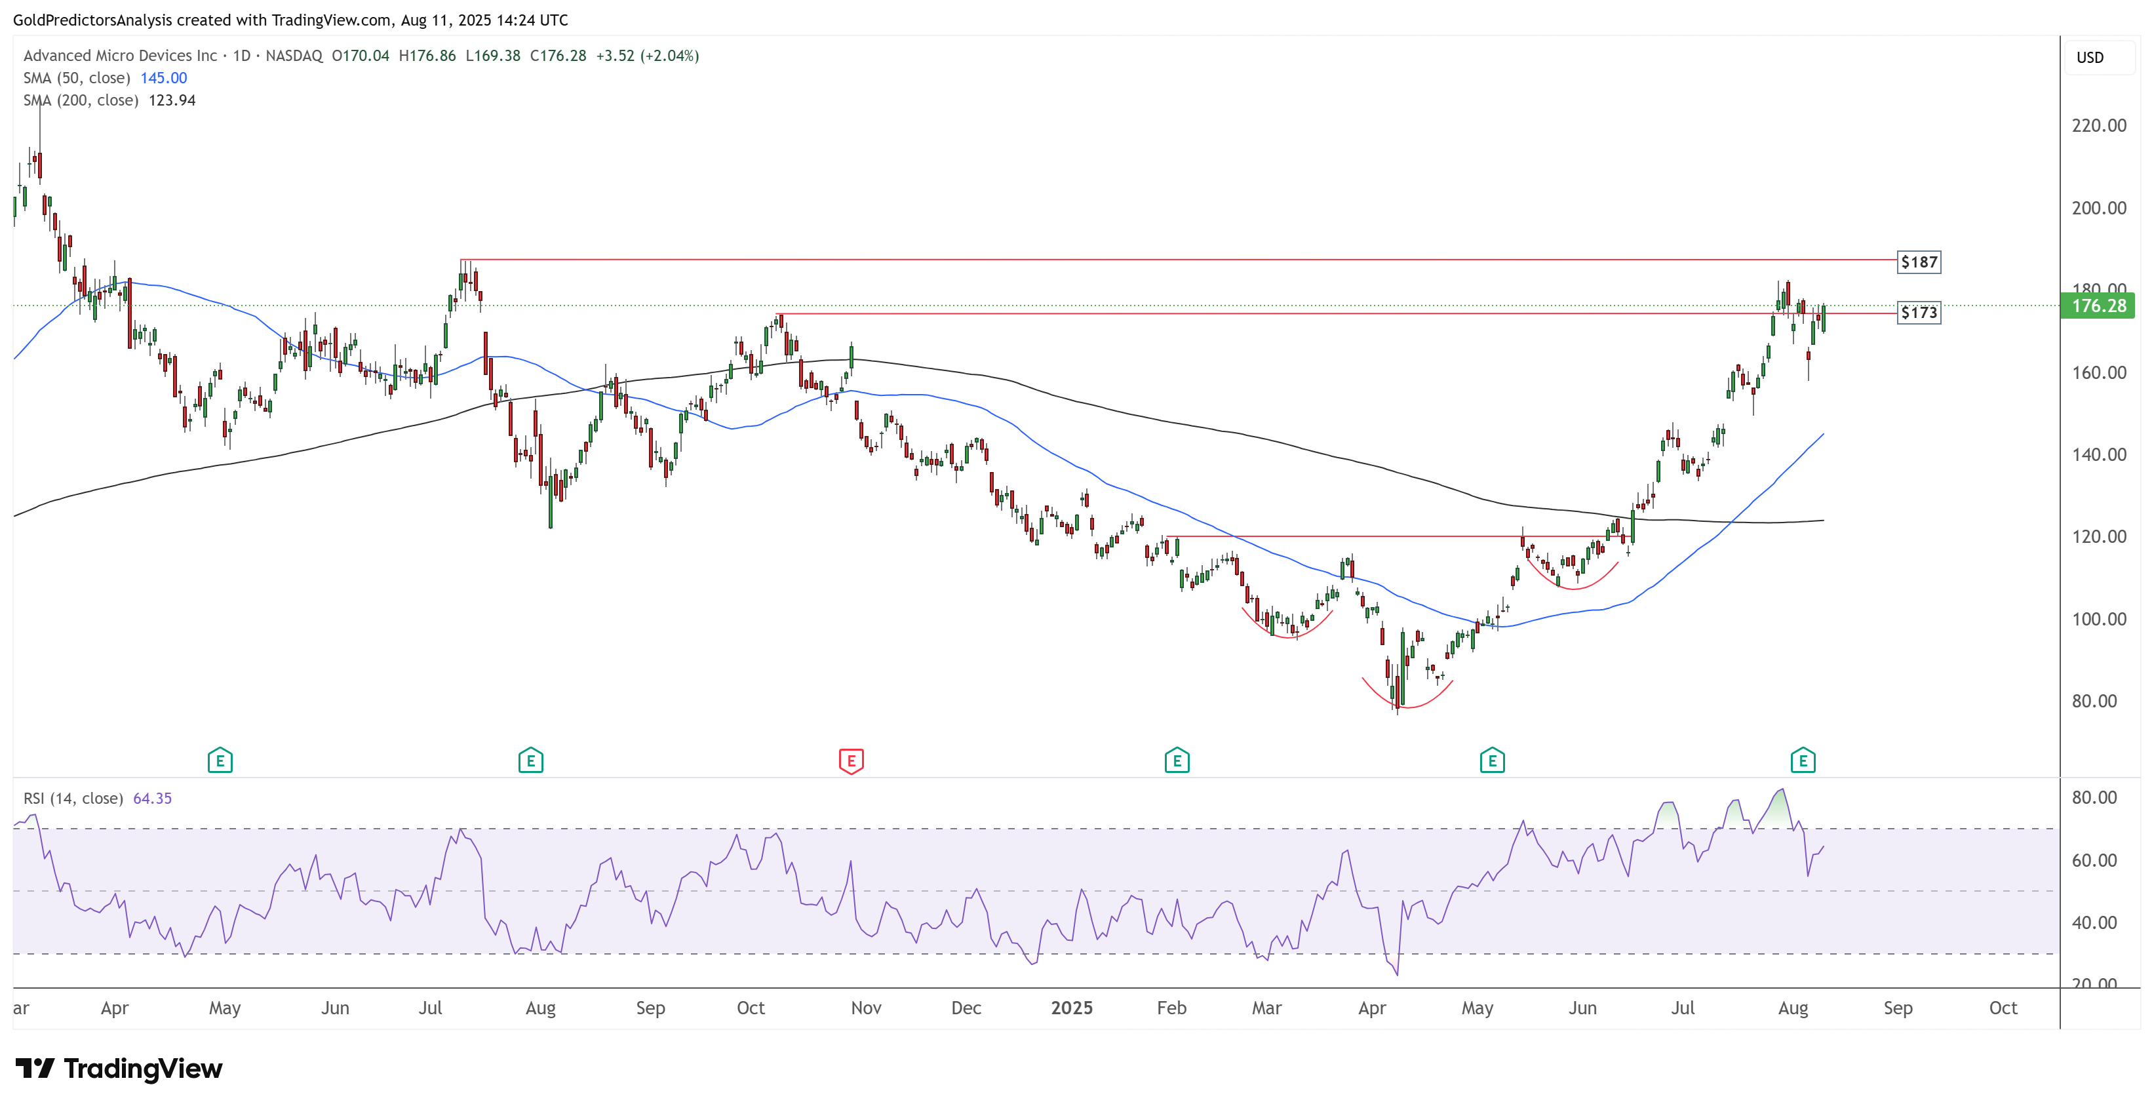Viewport: 2154px width, 1108px height.
Task: Click the 2025 label on time axis
Action: 1072,1008
